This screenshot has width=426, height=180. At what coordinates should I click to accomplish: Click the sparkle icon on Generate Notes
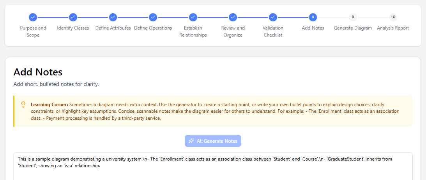191,141
